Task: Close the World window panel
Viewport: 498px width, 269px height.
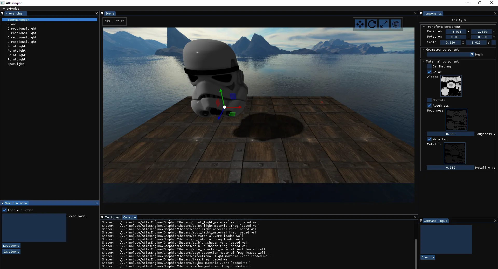Action: pyautogui.click(x=97, y=203)
